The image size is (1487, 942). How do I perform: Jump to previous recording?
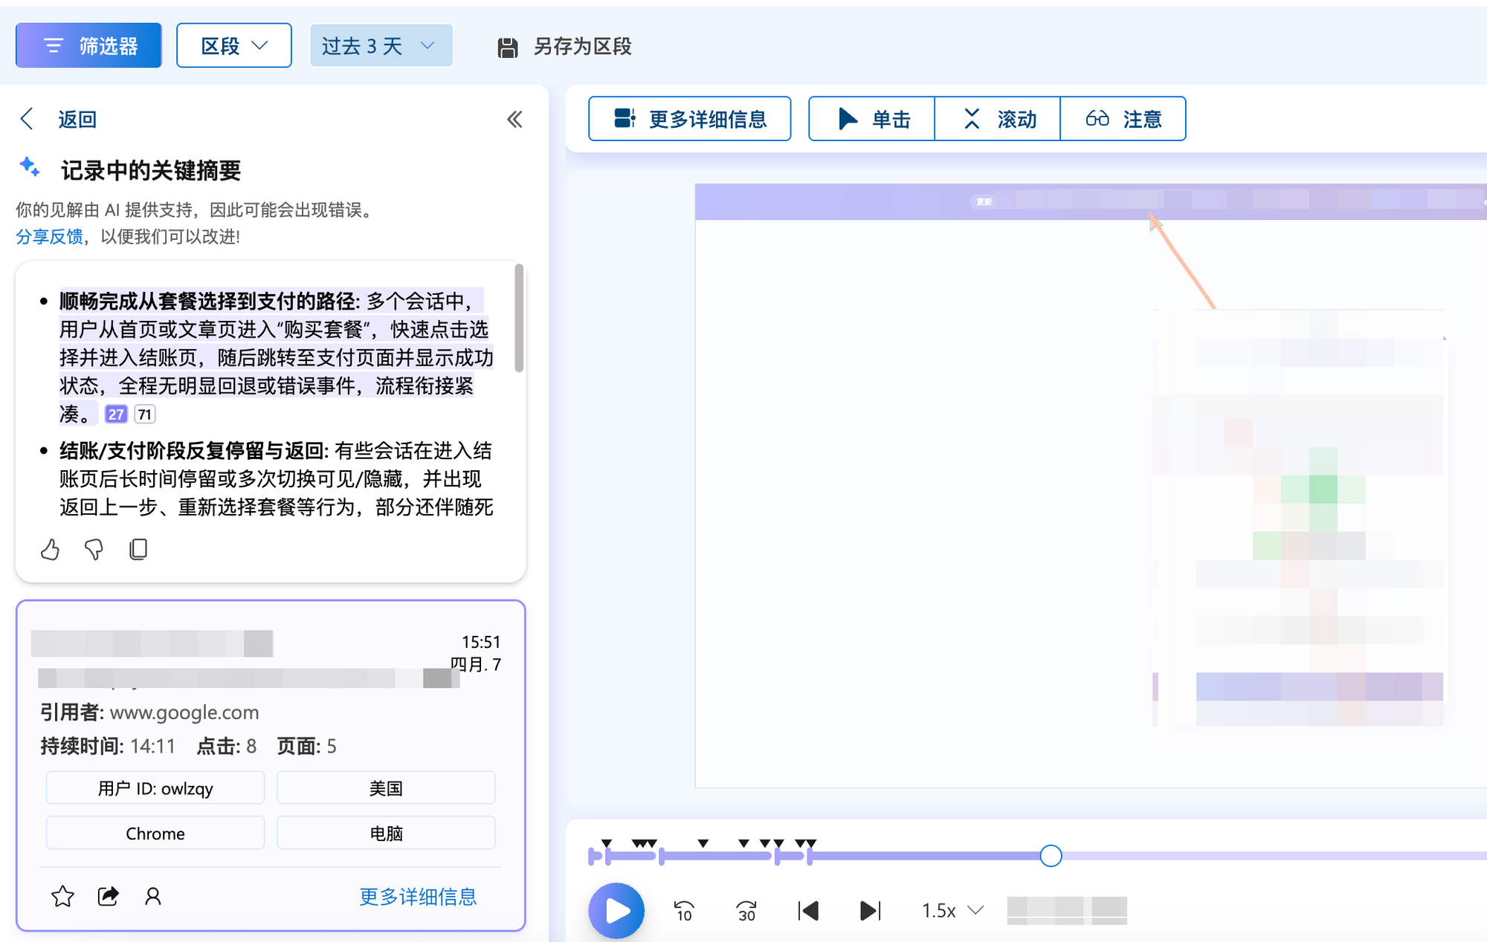pyautogui.click(x=808, y=911)
